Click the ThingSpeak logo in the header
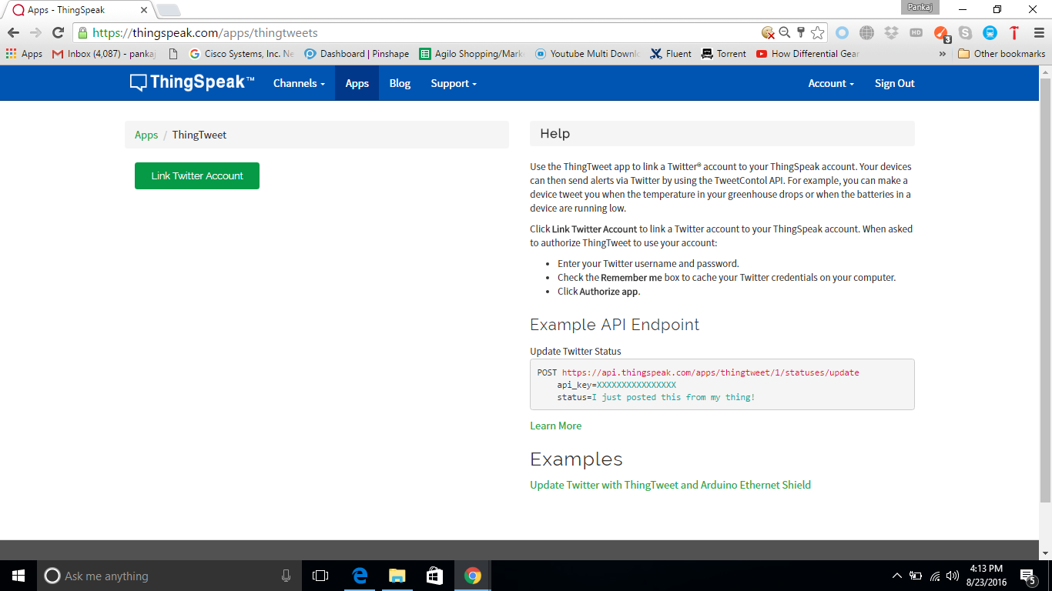 (192, 82)
